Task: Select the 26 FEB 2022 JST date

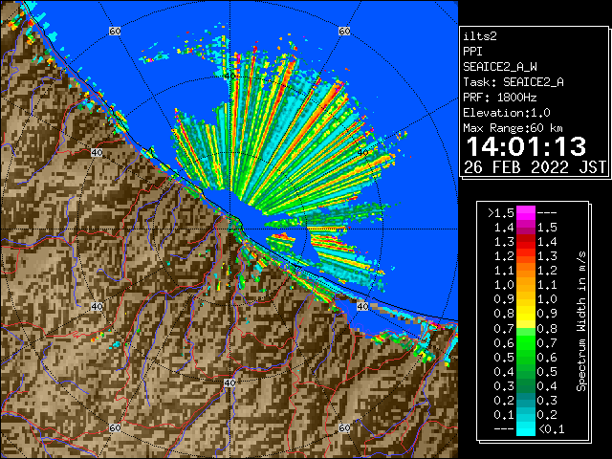Action: click(x=535, y=167)
